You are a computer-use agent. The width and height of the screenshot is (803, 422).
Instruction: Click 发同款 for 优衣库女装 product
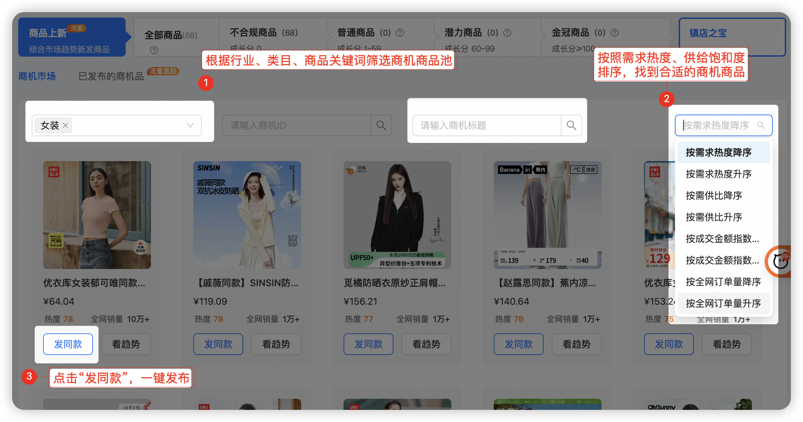[68, 344]
